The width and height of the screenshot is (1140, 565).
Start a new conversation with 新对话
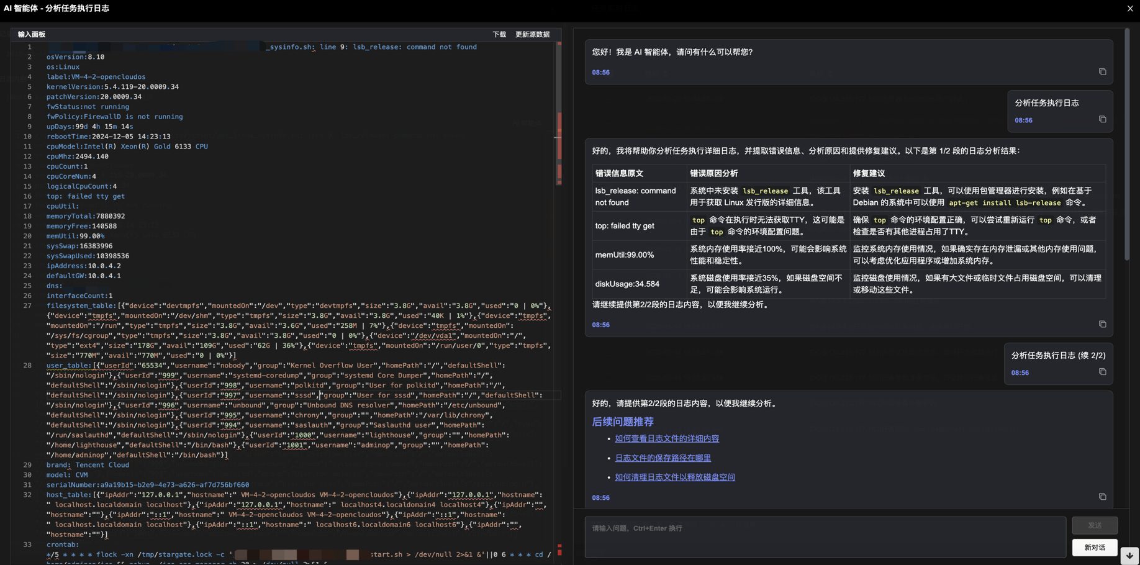point(1095,548)
